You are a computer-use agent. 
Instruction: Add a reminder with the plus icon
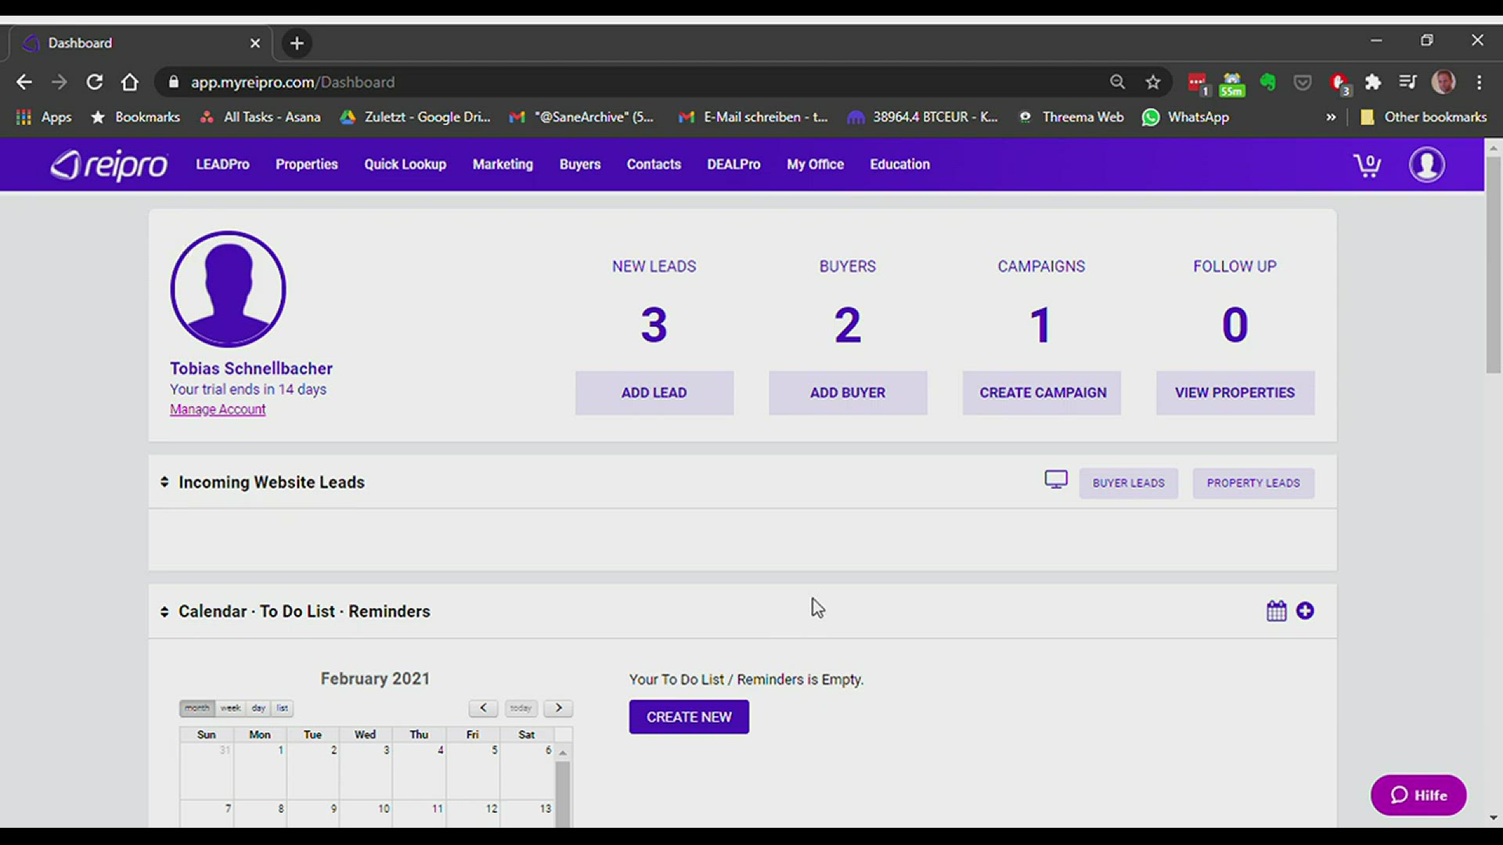click(1305, 611)
